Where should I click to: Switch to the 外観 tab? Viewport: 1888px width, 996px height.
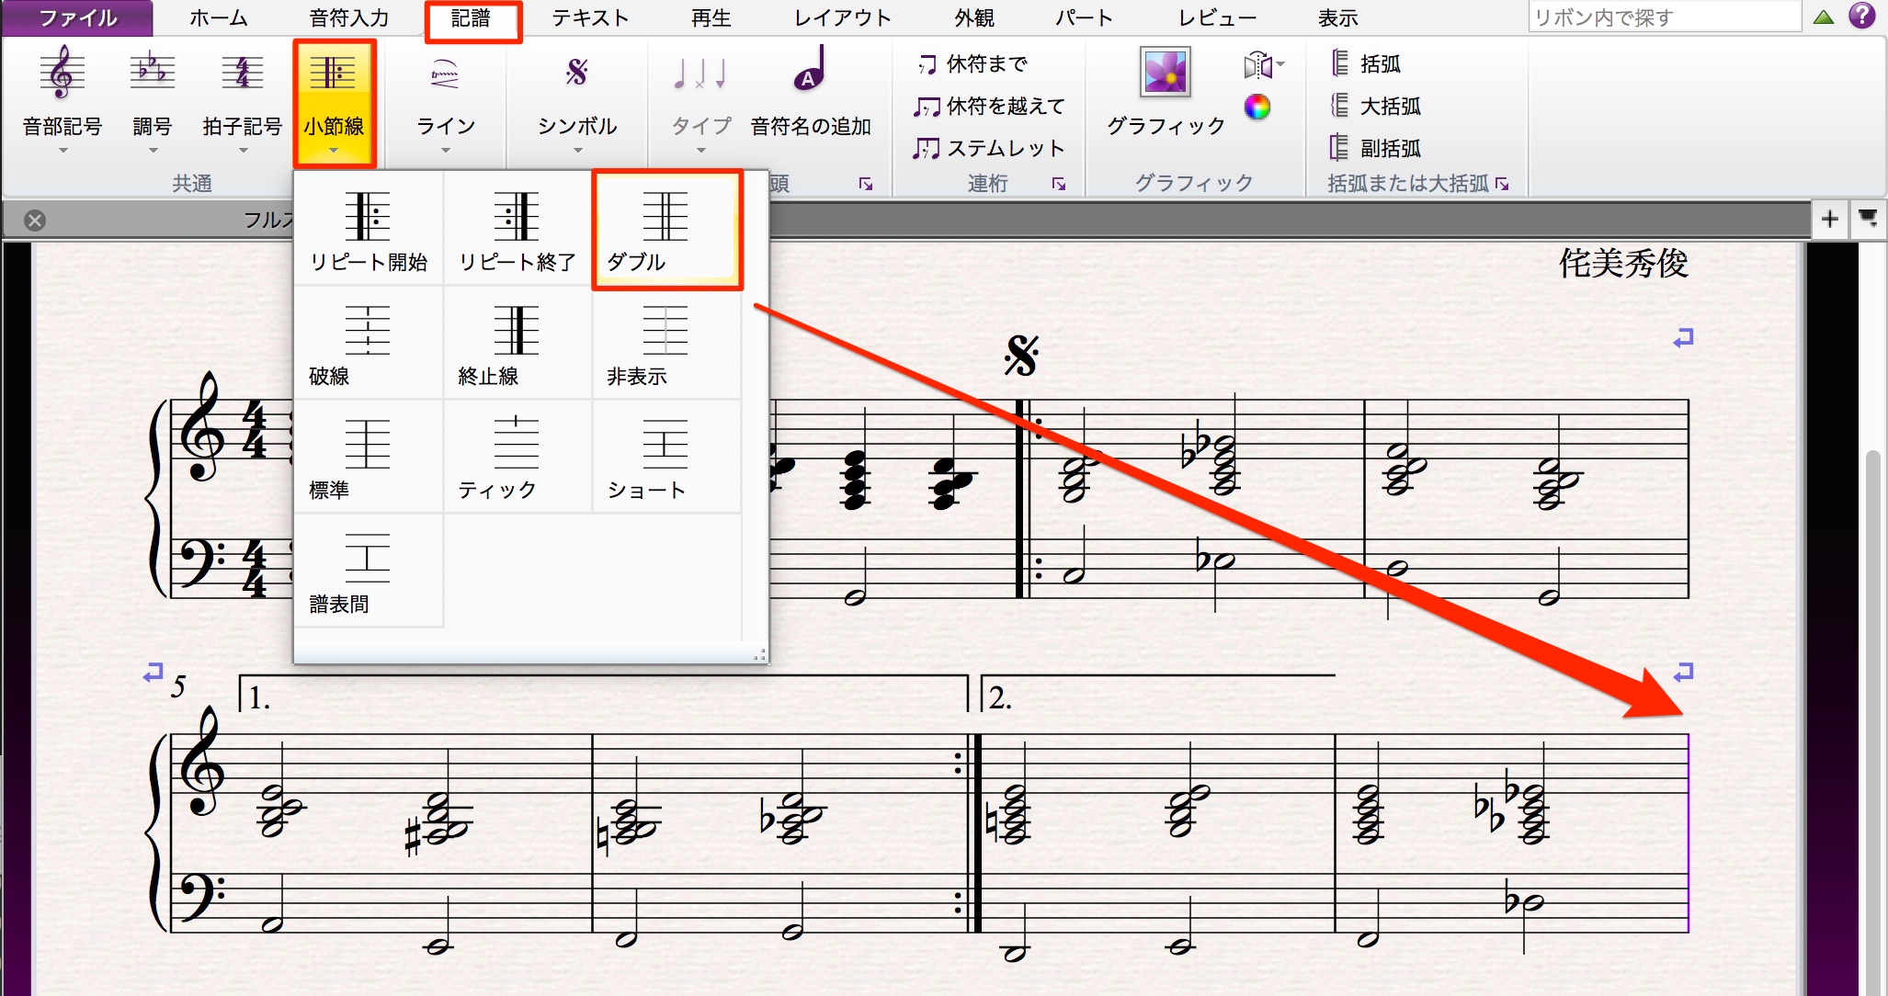[974, 17]
